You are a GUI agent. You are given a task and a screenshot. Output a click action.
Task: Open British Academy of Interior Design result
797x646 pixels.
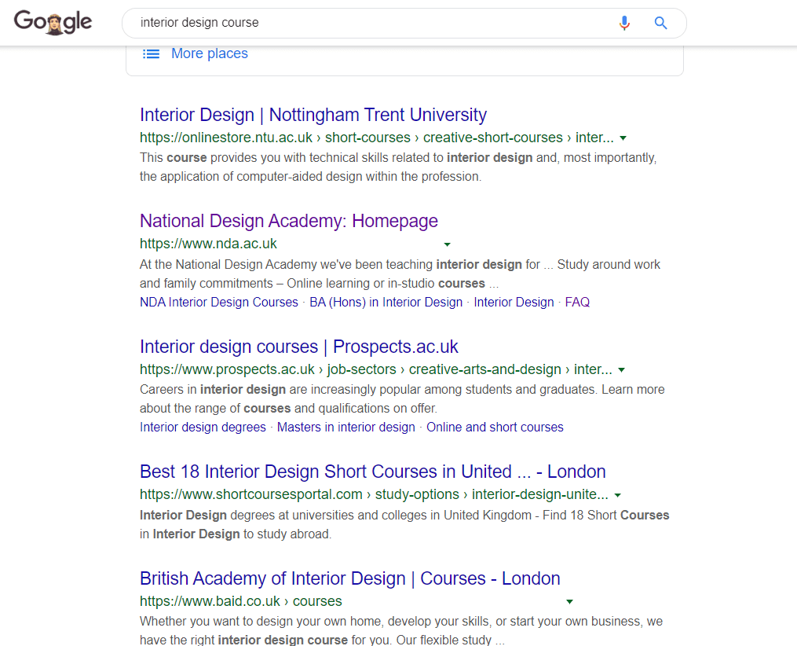349,579
